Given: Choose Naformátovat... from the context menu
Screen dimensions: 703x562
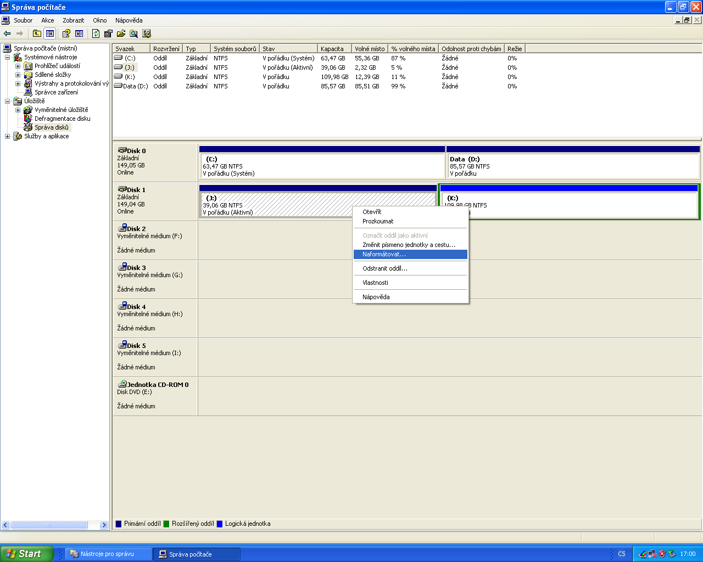Looking at the screenshot, I should pyautogui.click(x=384, y=254).
